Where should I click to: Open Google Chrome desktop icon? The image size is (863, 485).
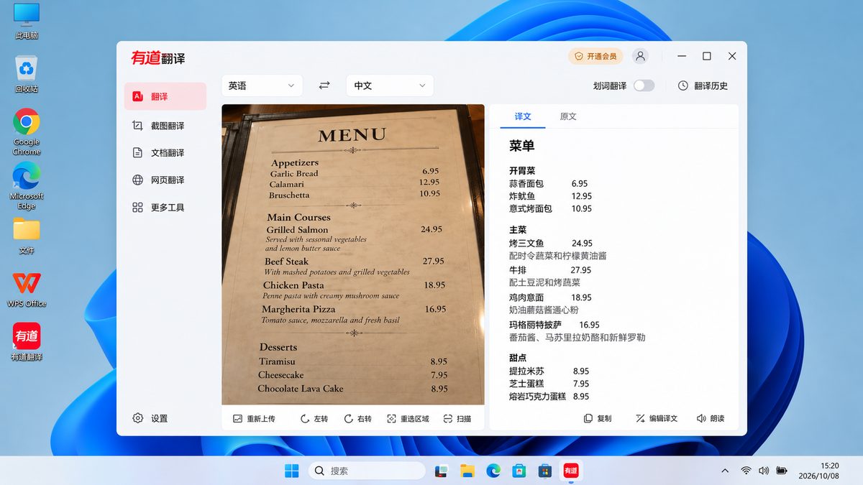coord(27,131)
